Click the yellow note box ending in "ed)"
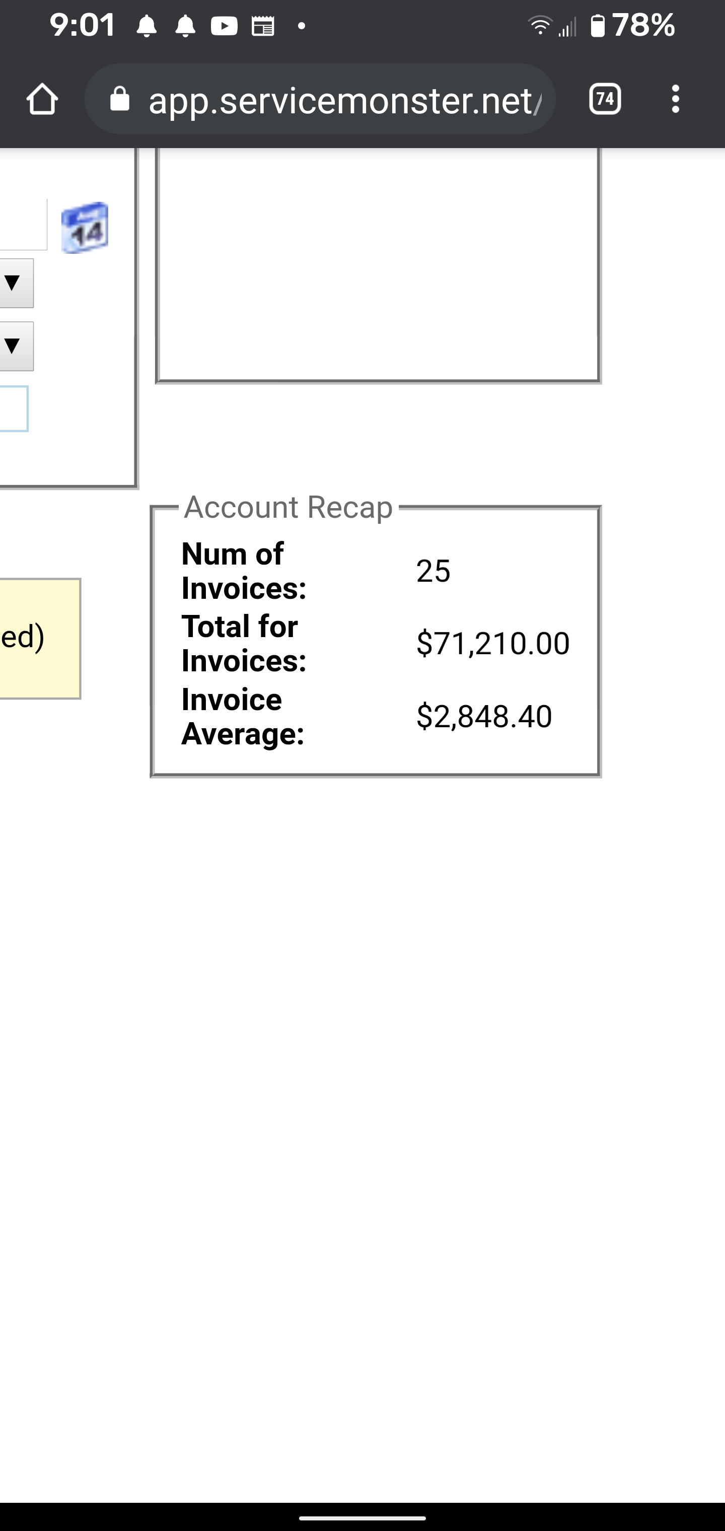 38,638
